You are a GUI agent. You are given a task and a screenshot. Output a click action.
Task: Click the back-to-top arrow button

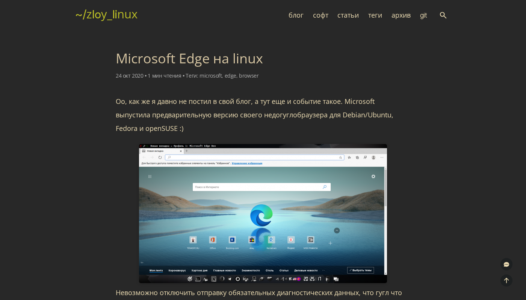coord(506,280)
